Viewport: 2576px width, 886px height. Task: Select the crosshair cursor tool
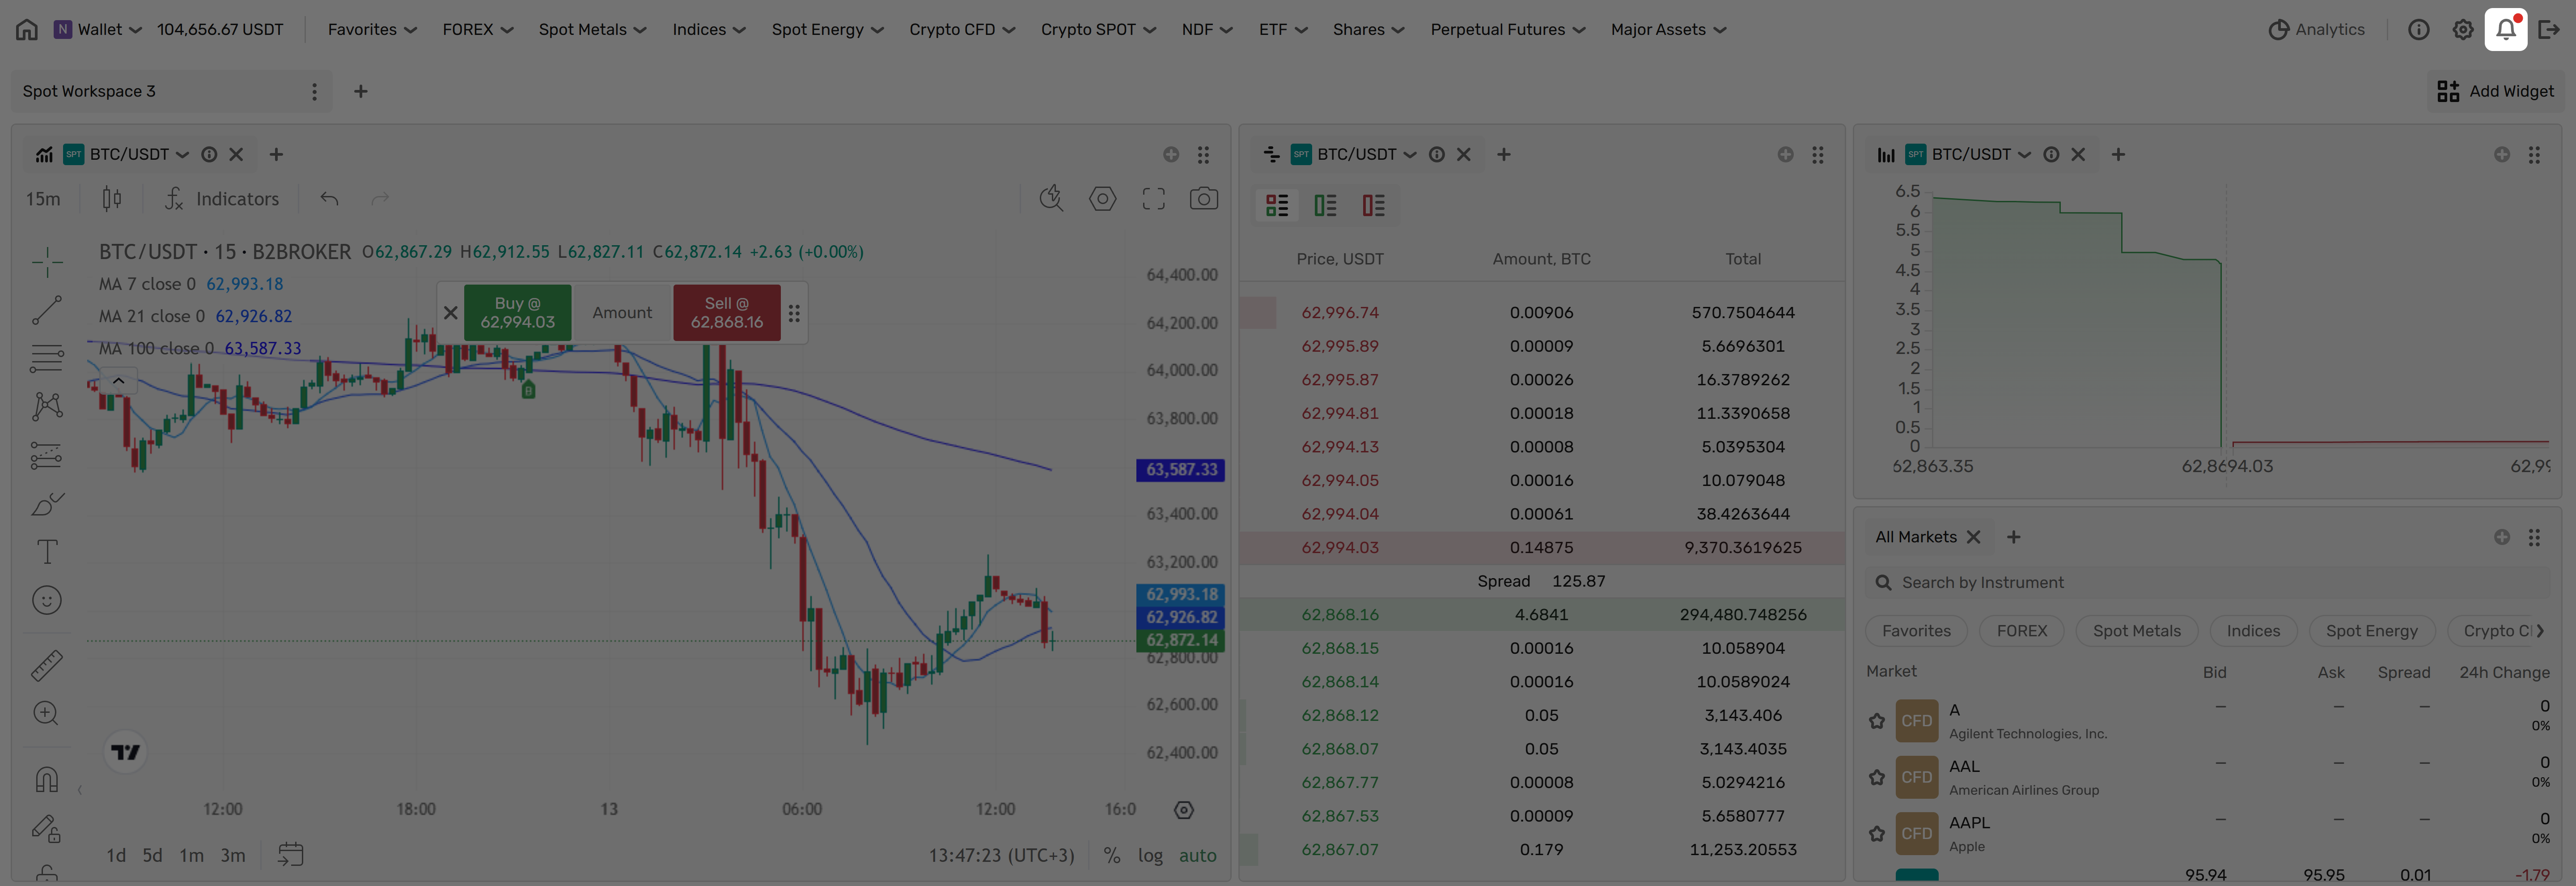coord(47,262)
